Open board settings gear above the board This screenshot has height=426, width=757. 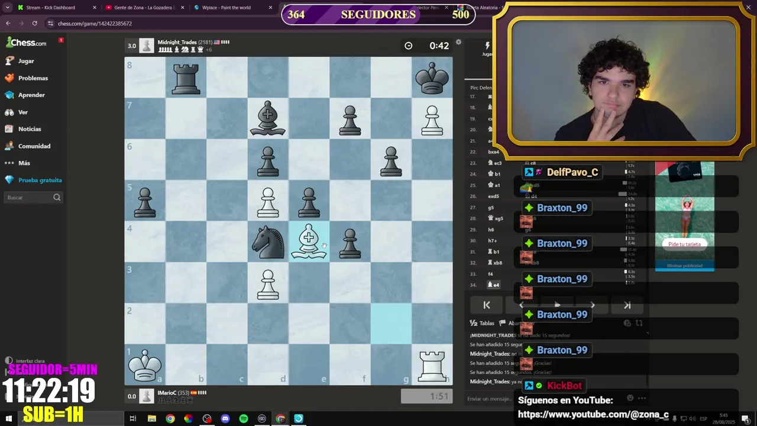pyautogui.click(x=458, y=42)
